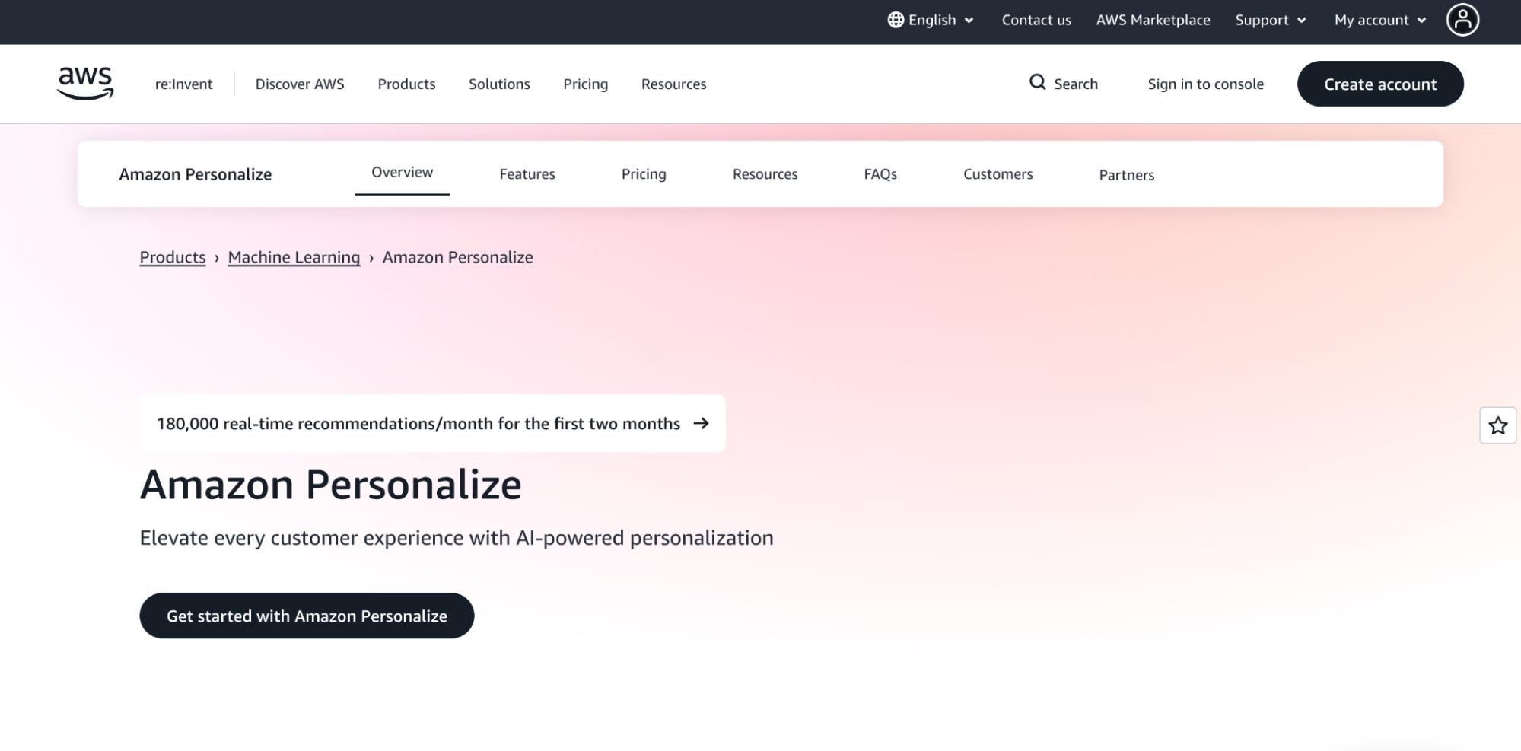Screen dimensions: 1521x751
Task: Click the arrow on the recommendations promo banner
Action: pos(700,424)
